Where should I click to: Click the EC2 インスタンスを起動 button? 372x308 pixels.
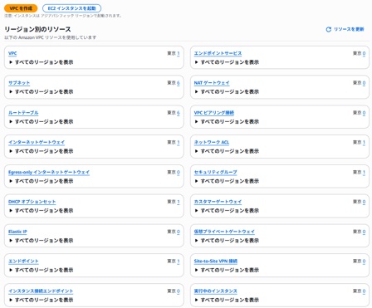pyautogui.click(x=71, y=8)
